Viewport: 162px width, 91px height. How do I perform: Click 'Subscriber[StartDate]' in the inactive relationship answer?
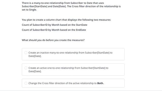tap(97, 53)
